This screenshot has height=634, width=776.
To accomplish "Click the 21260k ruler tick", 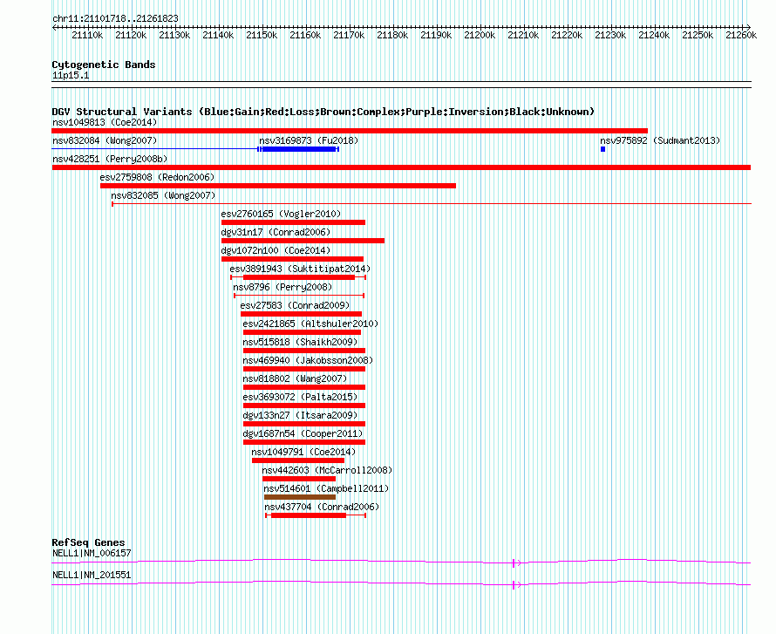I will [741, 35].
